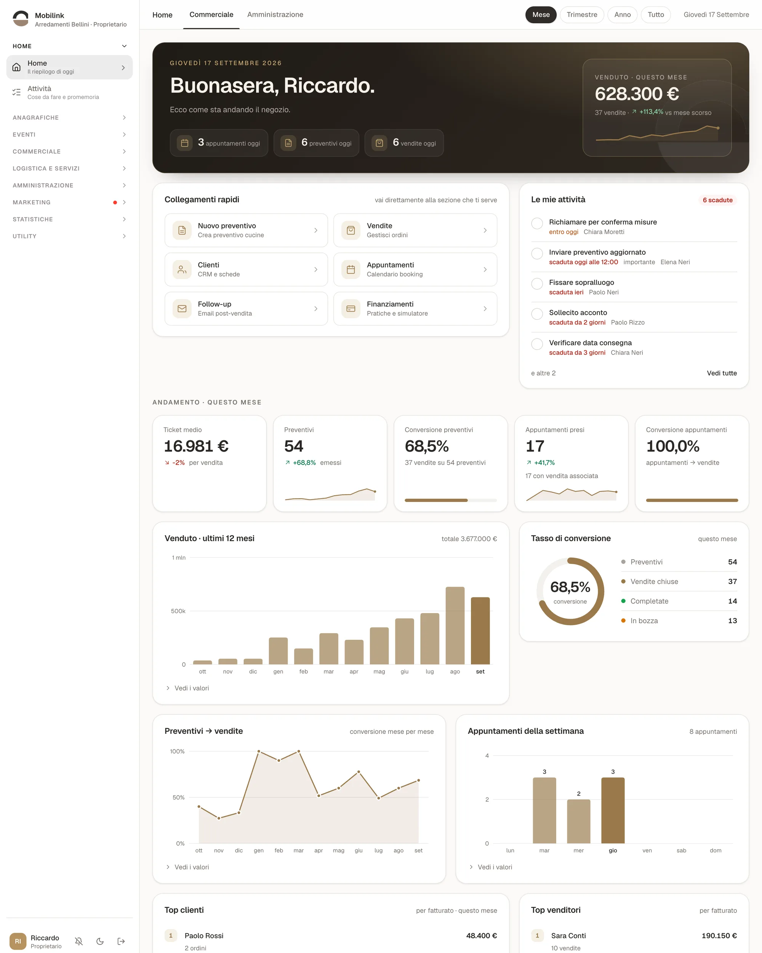The image size is (762, 953).
Task: Switch to the Amministrazione top tab
Action: tap(275, 14)
